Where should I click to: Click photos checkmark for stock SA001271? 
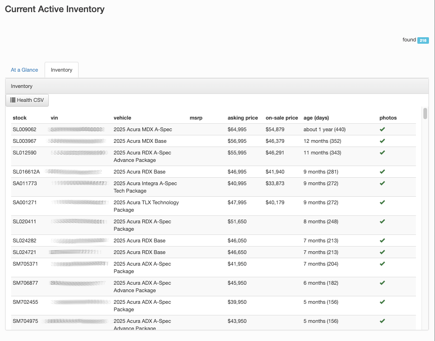(x=382, y=202)
